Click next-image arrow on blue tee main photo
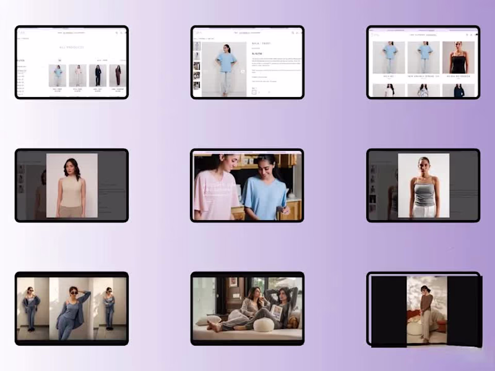 pos(243,72)
